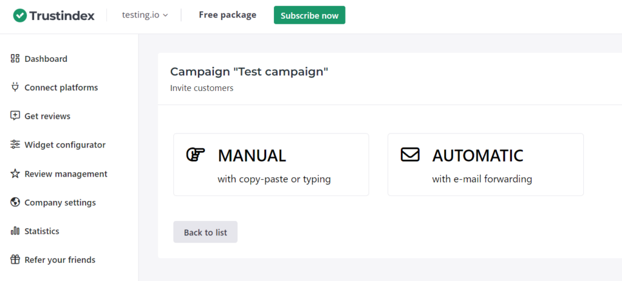Go to Widget configurator in the sidebar
The image size is (622, 281).
click(65, 145)
